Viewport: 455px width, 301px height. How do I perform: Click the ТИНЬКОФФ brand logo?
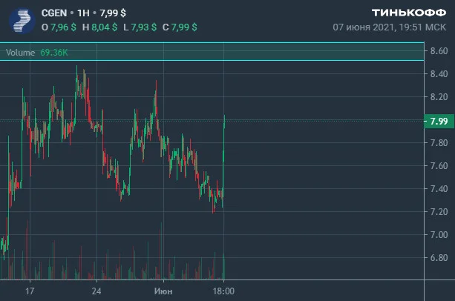(409, 13)
